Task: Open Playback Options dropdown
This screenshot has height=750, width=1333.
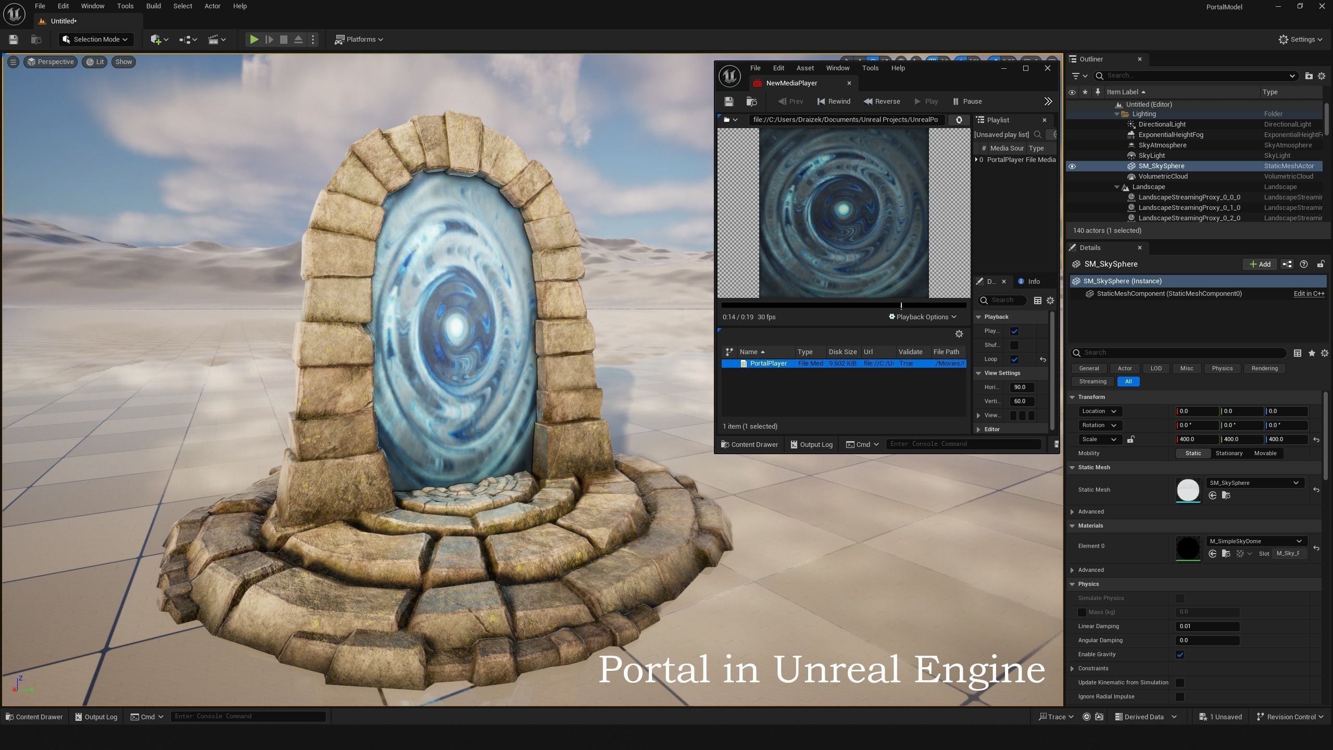Action: [x=922, y=317]
